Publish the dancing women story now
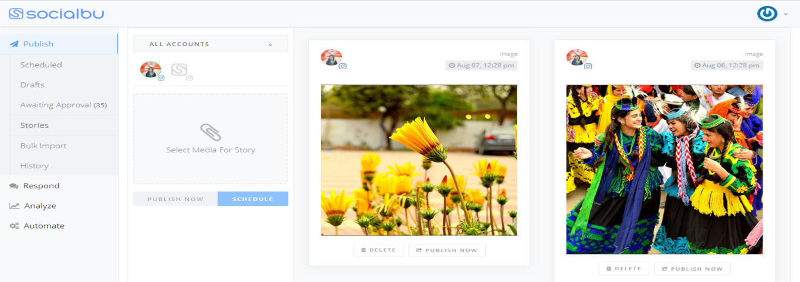The image size is (800, 282). point(692,269)
